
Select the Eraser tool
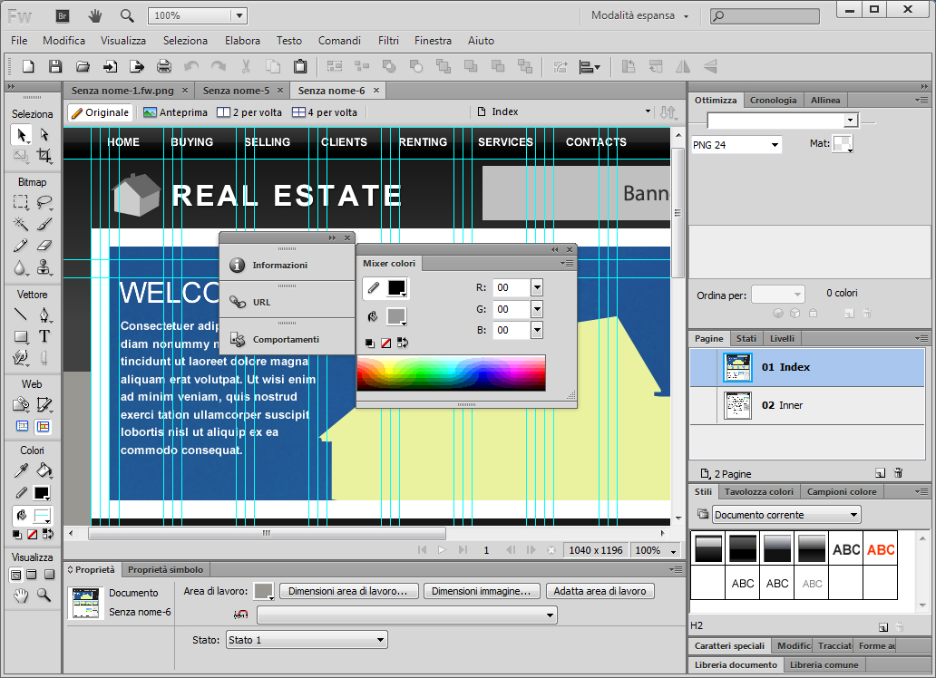click(x=44, y=245)
